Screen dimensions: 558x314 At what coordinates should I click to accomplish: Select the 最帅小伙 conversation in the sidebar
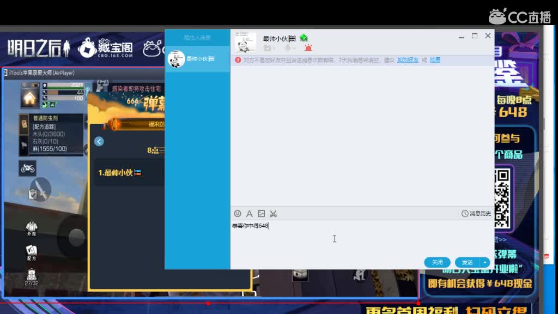pos(197,59)
